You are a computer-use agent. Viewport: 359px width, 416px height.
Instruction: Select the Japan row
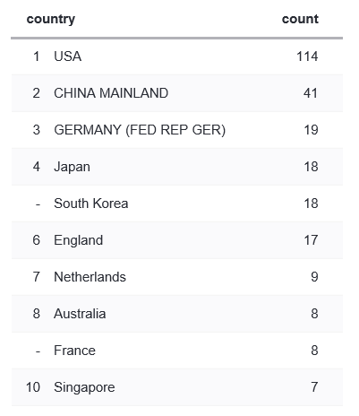[177, 167]
